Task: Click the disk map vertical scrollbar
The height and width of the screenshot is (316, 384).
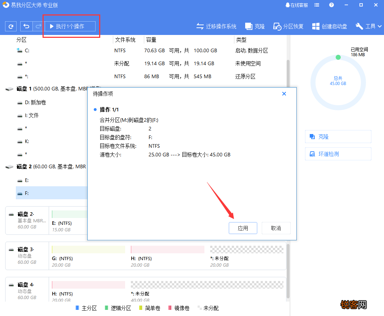Action: (288, 271)
